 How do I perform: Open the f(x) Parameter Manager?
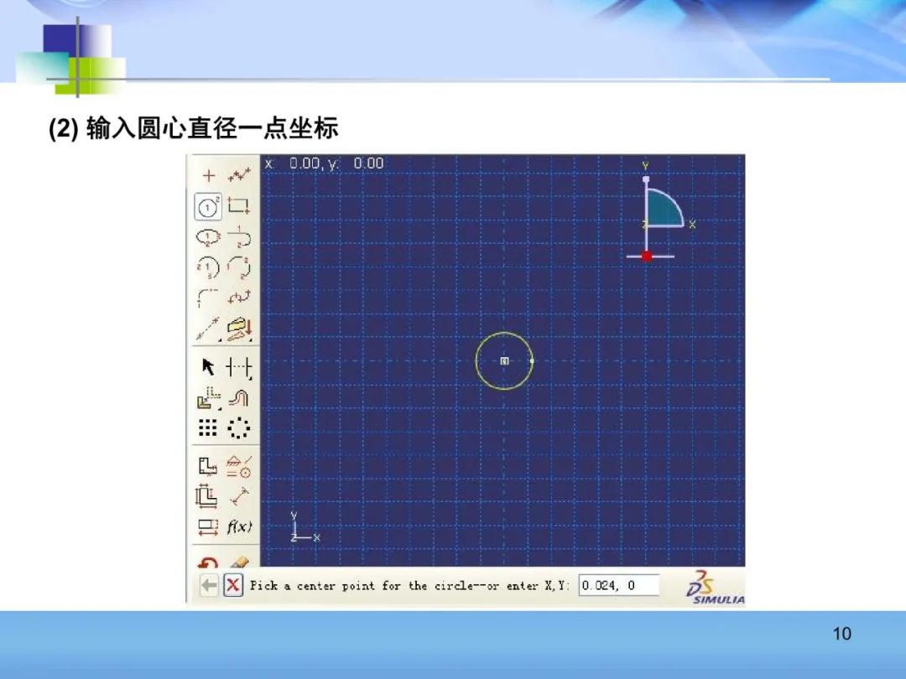(x=240, y=527)
